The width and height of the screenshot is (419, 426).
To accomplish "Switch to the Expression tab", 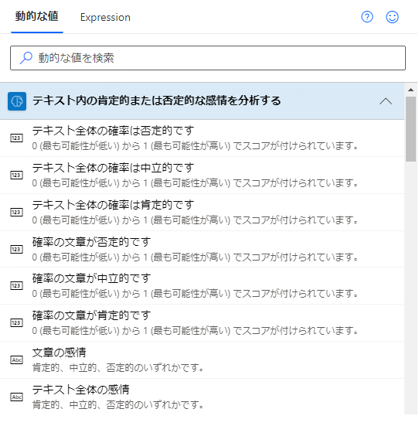I will [105, 17].
